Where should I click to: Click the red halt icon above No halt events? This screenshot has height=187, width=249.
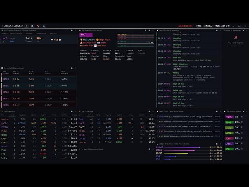pyautogui.click(x=236, y=37)
